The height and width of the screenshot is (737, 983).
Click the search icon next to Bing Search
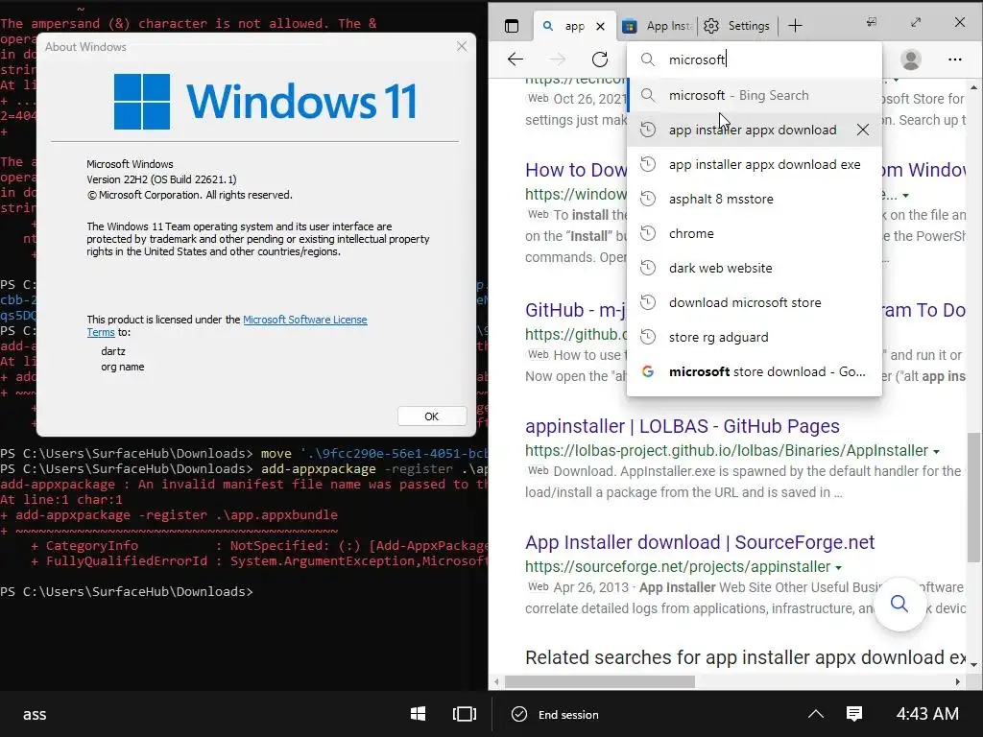[648, 95]
